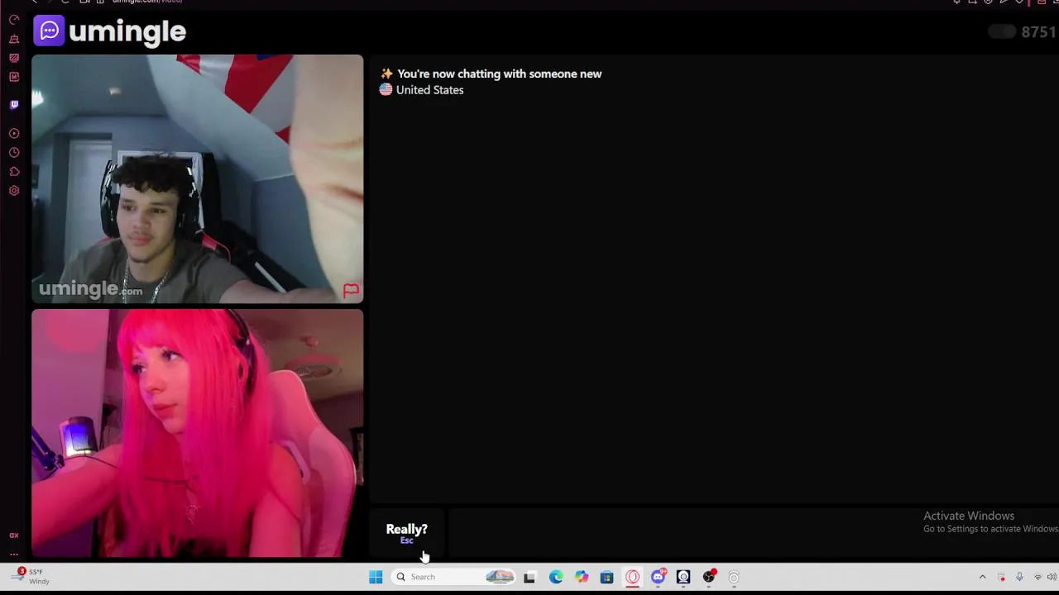The image size is (1059, 595).
Task: Launch Microsoft Edge from the taskbar
Action: (x=556, y=577)
